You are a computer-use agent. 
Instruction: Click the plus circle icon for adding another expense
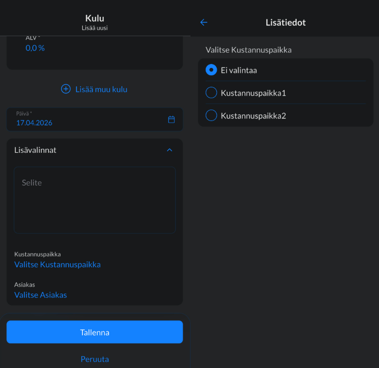(x=65, y=89)
